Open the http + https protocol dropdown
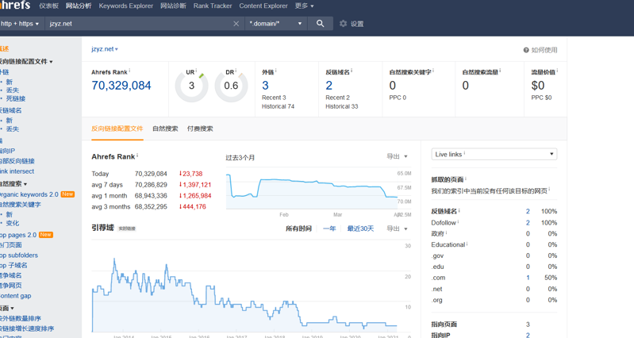Image resolution: width=634 pixels, height=338 pixels. [x=21, y=24]
